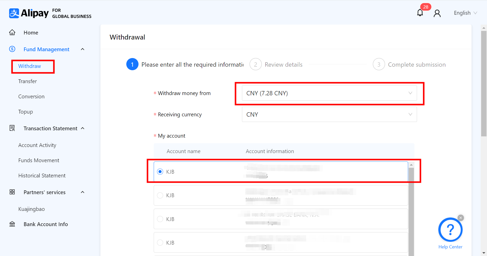
Task: Click the Bank Account Info bank icon
Action: click(x=12, y=224)
